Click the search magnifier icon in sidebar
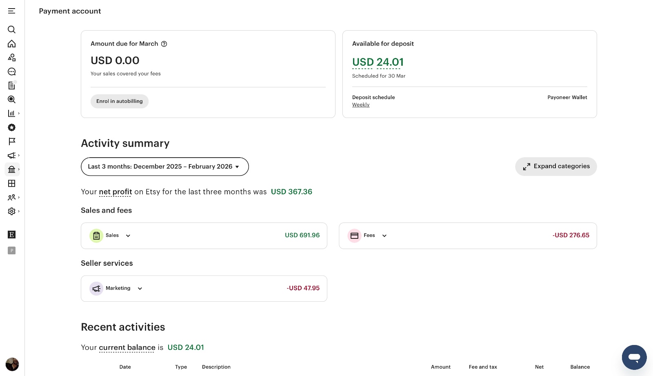Image resolution: width=653 pixels, height=376 pixels. [11, 29]
